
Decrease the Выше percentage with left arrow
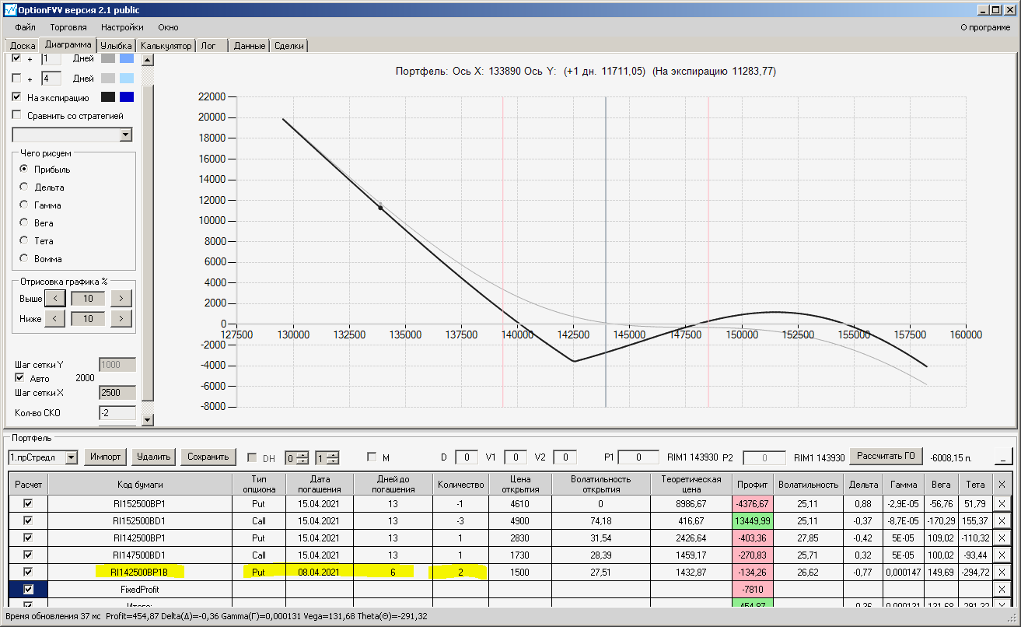click(54, 298)
